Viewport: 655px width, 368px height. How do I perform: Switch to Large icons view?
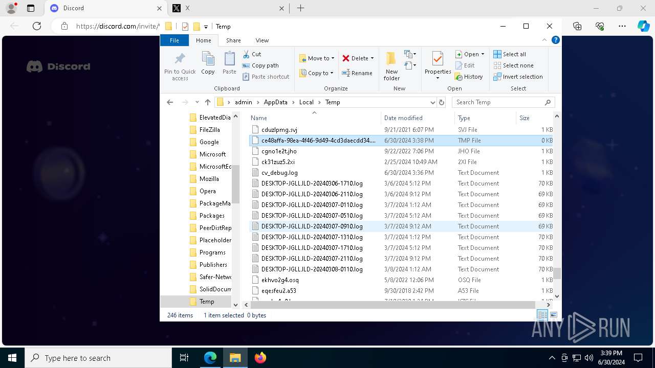(553, 315)
